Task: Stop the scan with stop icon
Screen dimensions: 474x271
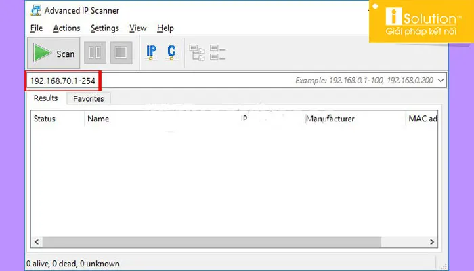Action: point(121,53)
